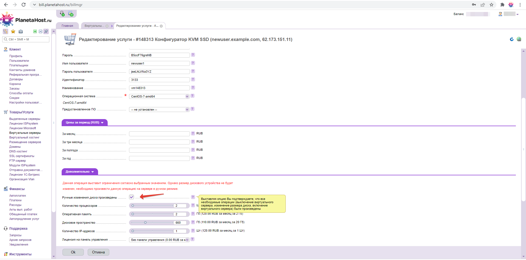Click Количество процессоров slider handle

[133, 206]
